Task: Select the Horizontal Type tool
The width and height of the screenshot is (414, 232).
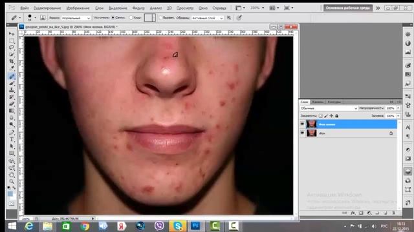Action: click(12, 139)
